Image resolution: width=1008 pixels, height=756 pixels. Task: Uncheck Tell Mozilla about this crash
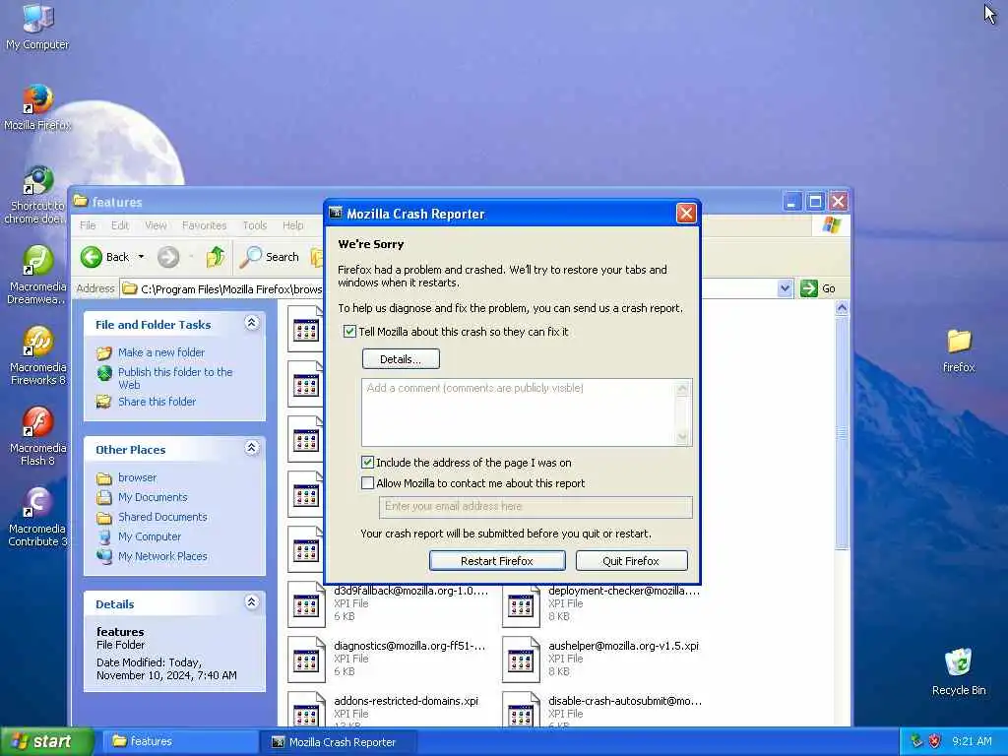[349, 332]
